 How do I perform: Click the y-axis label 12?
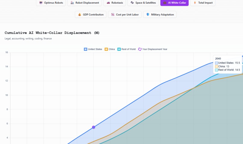7,81
